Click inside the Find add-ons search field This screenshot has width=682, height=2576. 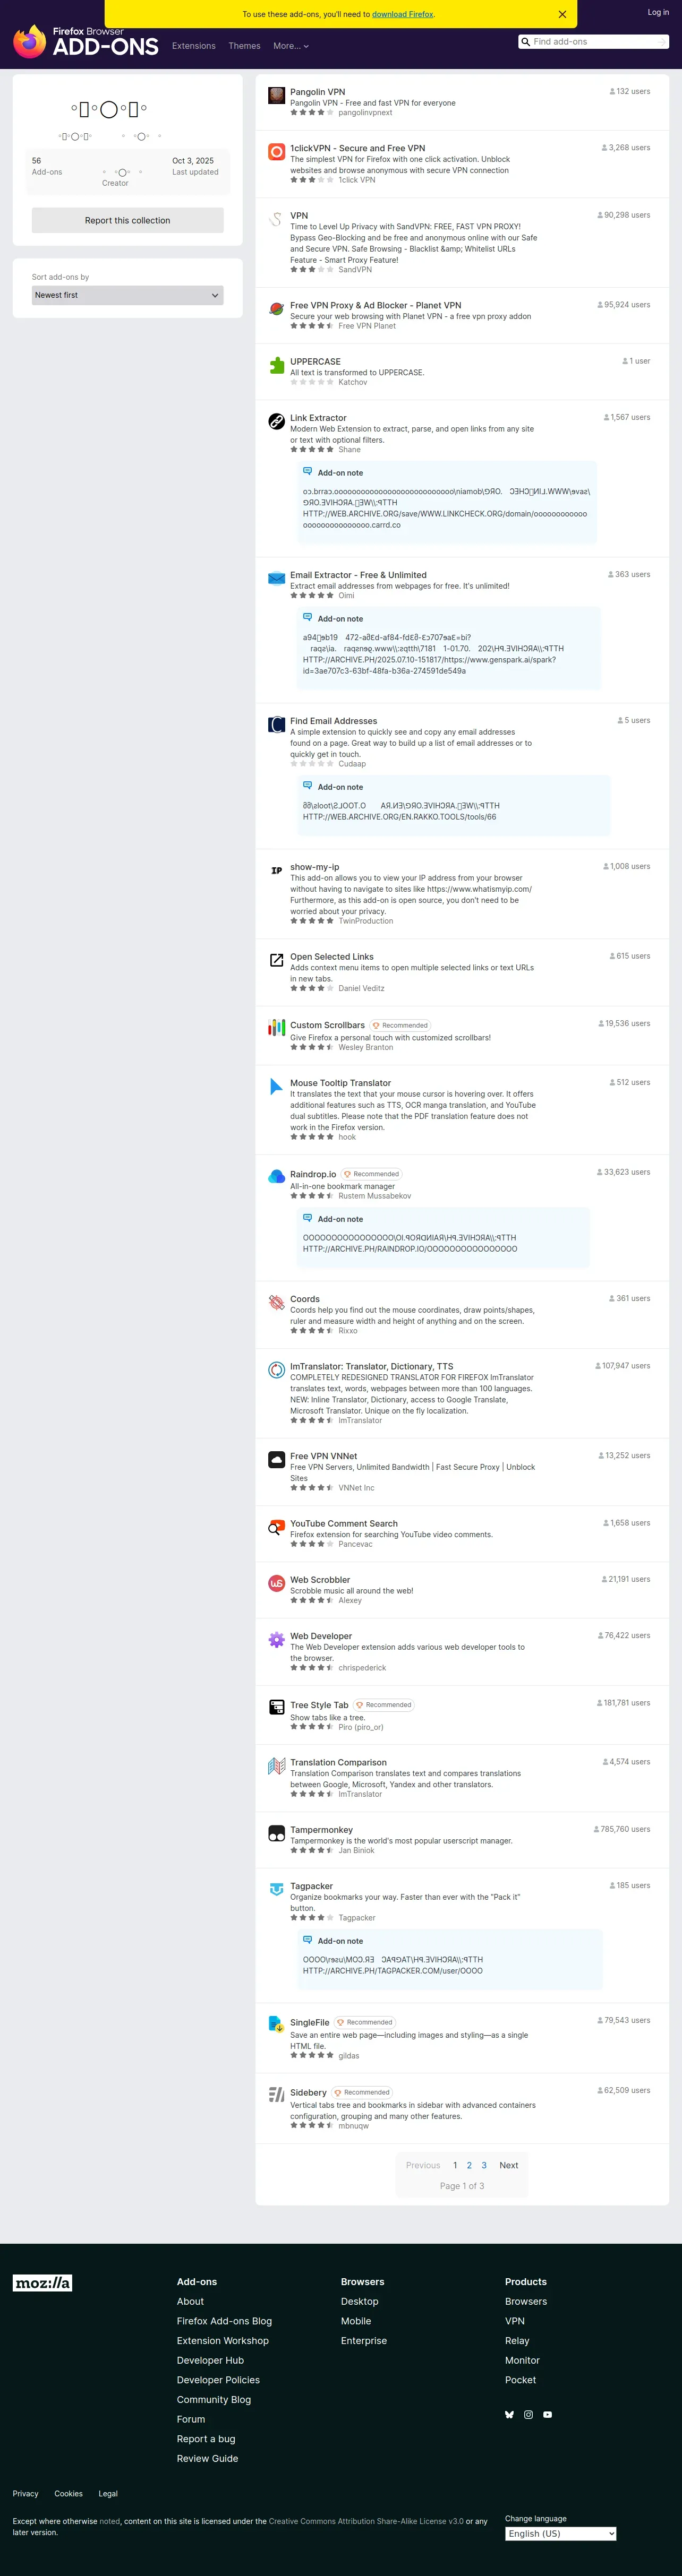coord(594,42)
